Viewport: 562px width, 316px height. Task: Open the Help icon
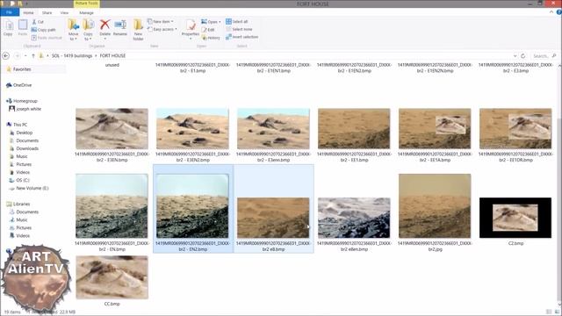point(558,12)
